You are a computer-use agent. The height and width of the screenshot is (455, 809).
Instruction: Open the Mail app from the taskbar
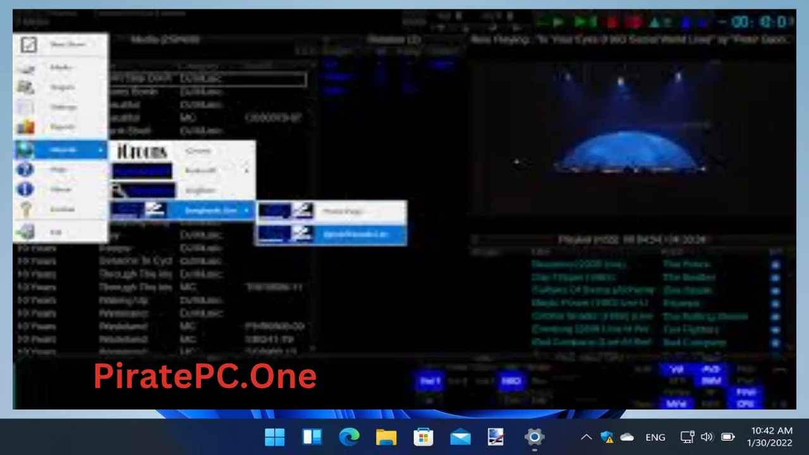click(x=460, y=437)
